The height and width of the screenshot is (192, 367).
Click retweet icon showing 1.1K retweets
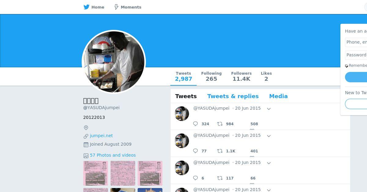(x=220, y=151)
